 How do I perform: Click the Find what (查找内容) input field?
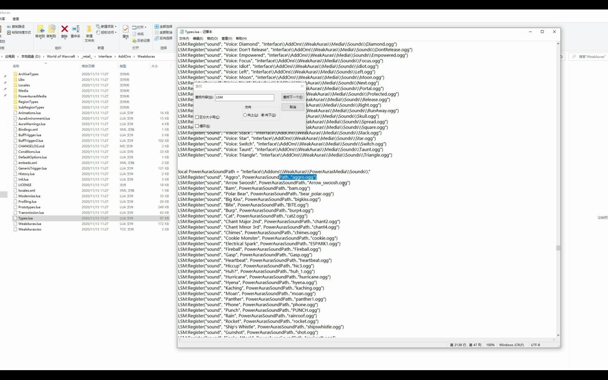click(x=245, y=97)
